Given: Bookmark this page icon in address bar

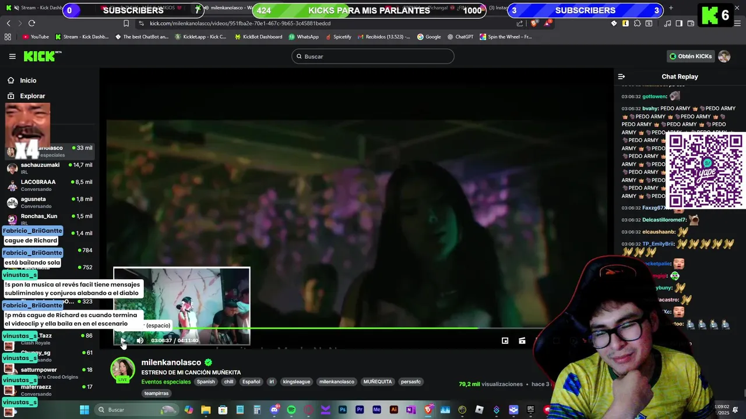Looking at the screenshot, I should [x=126, y=23].
